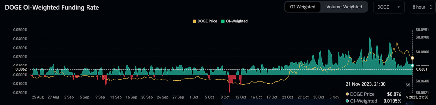436x105 pixels.
Task: Click the 0.0300% funding rate axis label
Action: (x=20, y=48)
